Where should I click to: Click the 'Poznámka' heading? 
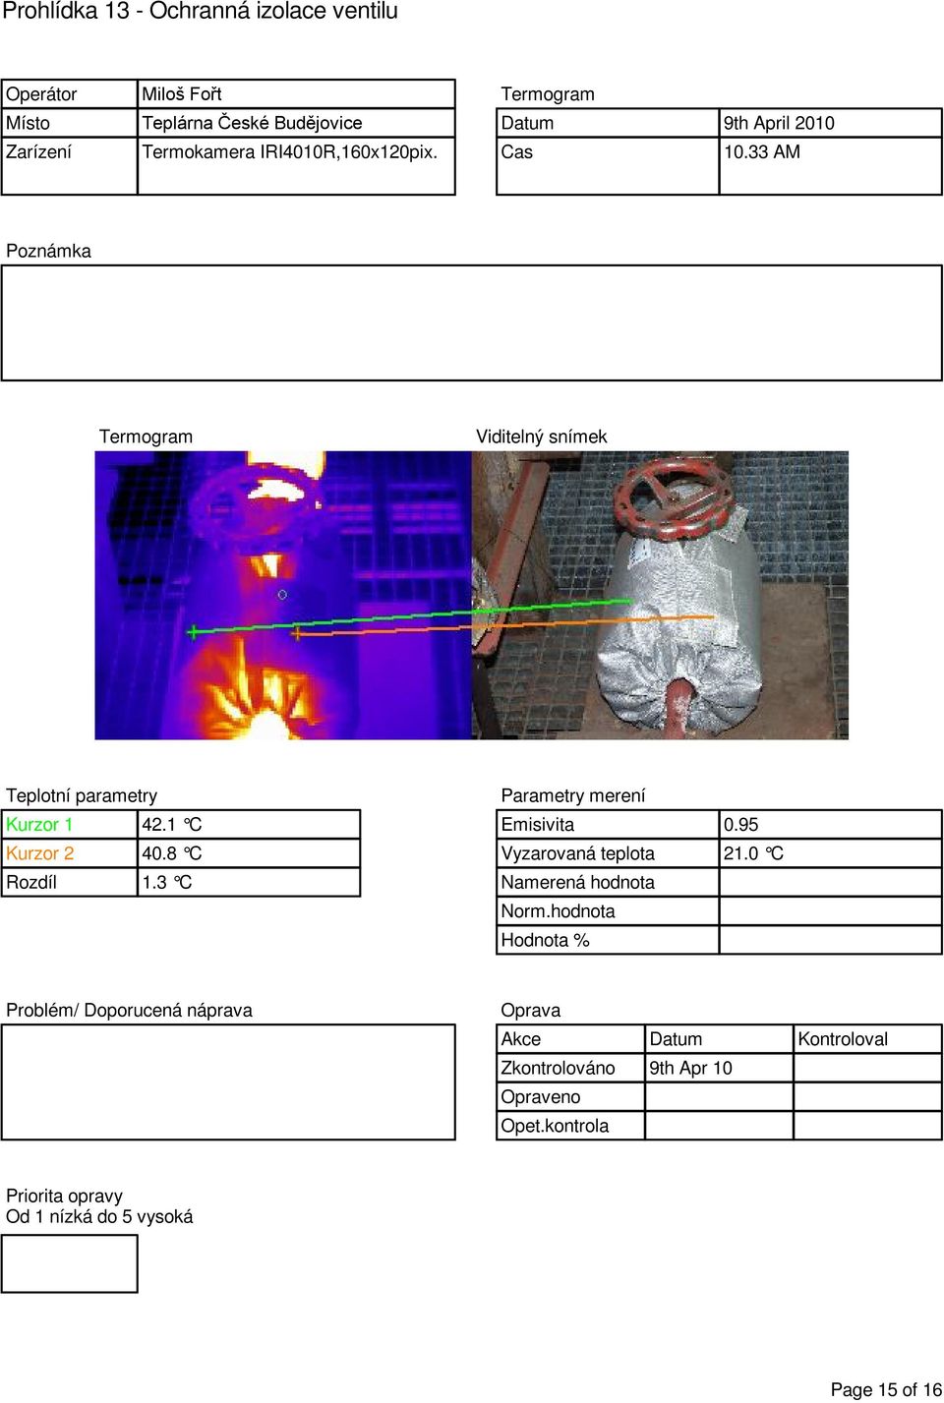point(48,251)
